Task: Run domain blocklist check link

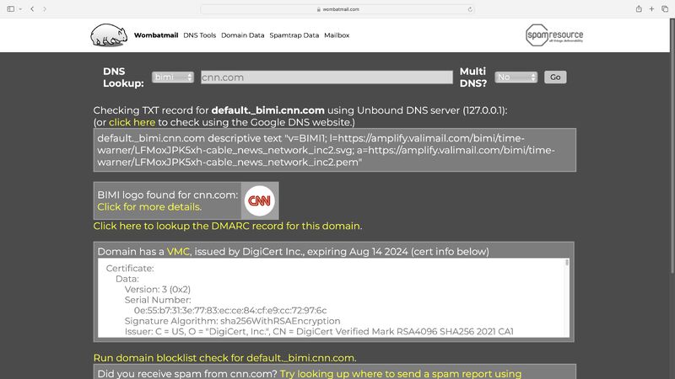Action: tap(224, 358)
